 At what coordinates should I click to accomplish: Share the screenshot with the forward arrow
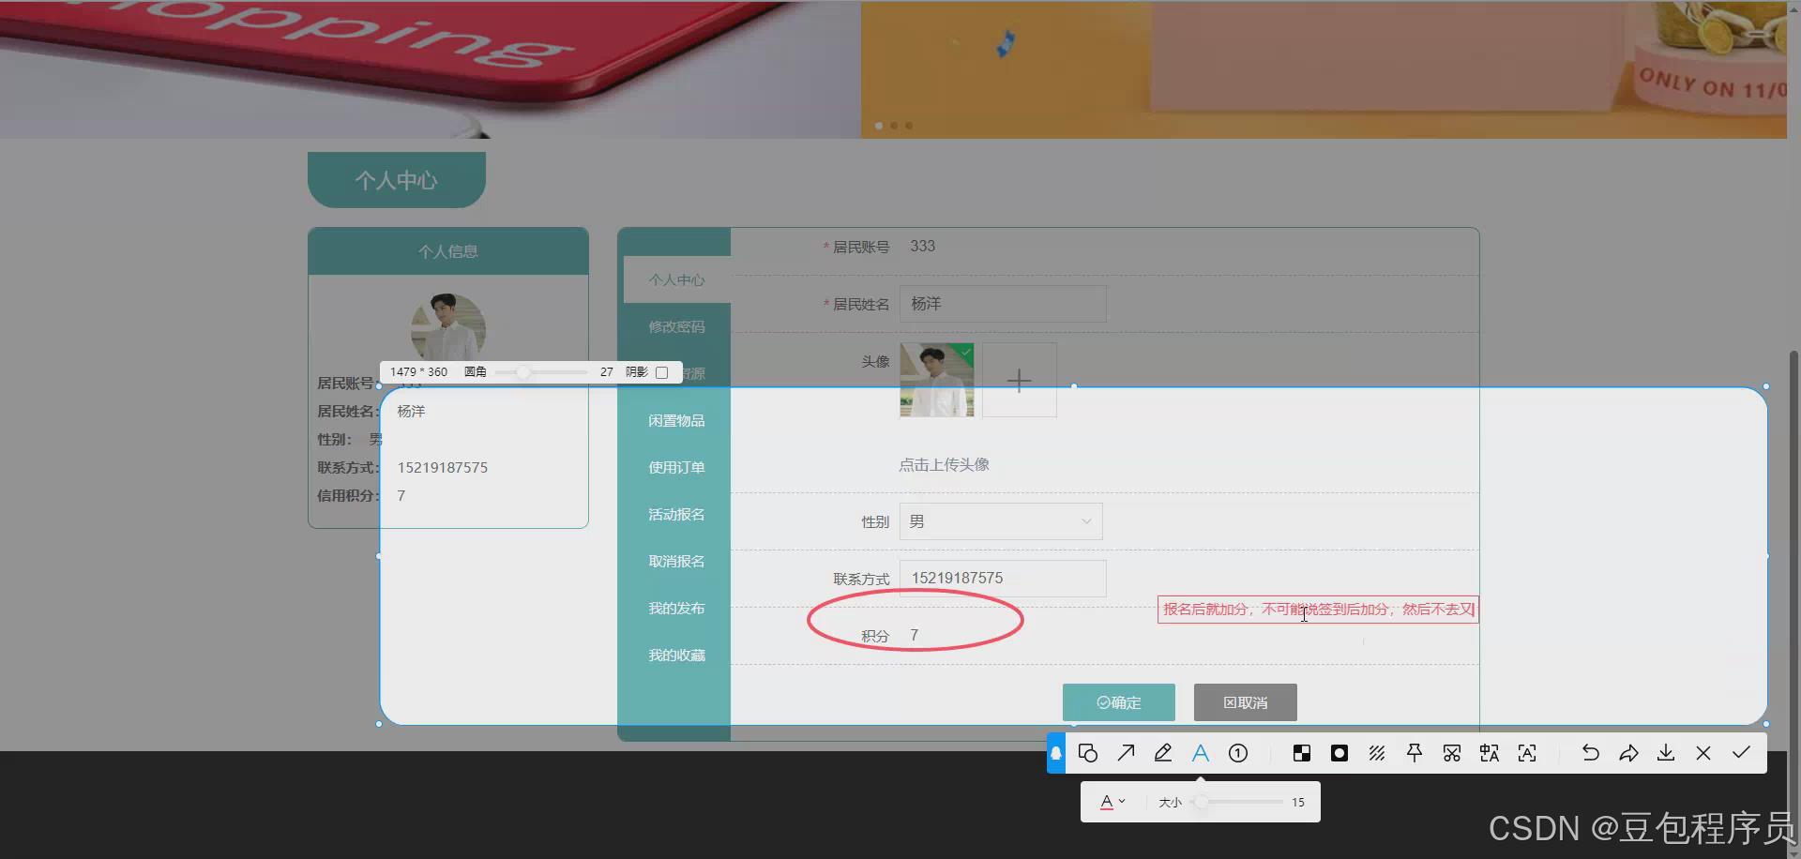point(1628,753)
